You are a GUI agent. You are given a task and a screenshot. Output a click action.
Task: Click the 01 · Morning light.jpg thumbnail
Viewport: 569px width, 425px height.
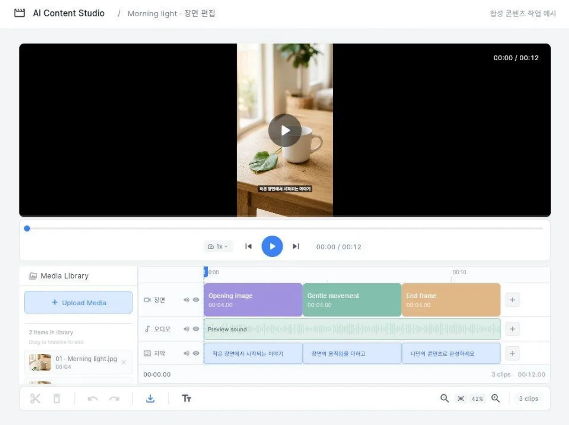[40, 362]
